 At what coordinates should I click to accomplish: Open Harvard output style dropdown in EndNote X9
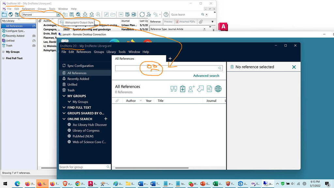click(x=58, y=14)
